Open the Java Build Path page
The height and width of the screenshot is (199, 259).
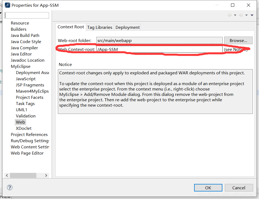point(25,35)
